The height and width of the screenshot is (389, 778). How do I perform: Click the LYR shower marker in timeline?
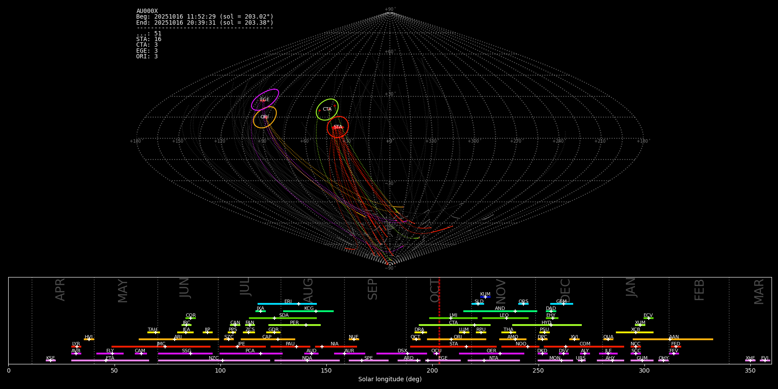[x=76, y=347]
